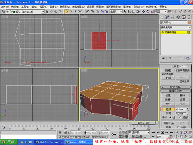Tick the 分割 checkbox beside 切割
Viewport: 193px width, 145px height.
tap(178, 127)
